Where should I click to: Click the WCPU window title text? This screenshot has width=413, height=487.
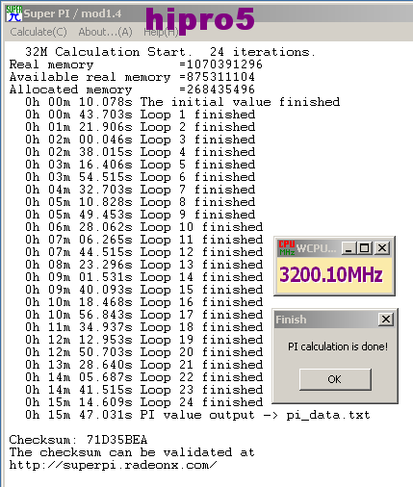(x=317, y=248)
